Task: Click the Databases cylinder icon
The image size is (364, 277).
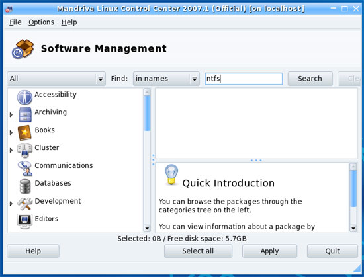Action: (x=25, y=186)
